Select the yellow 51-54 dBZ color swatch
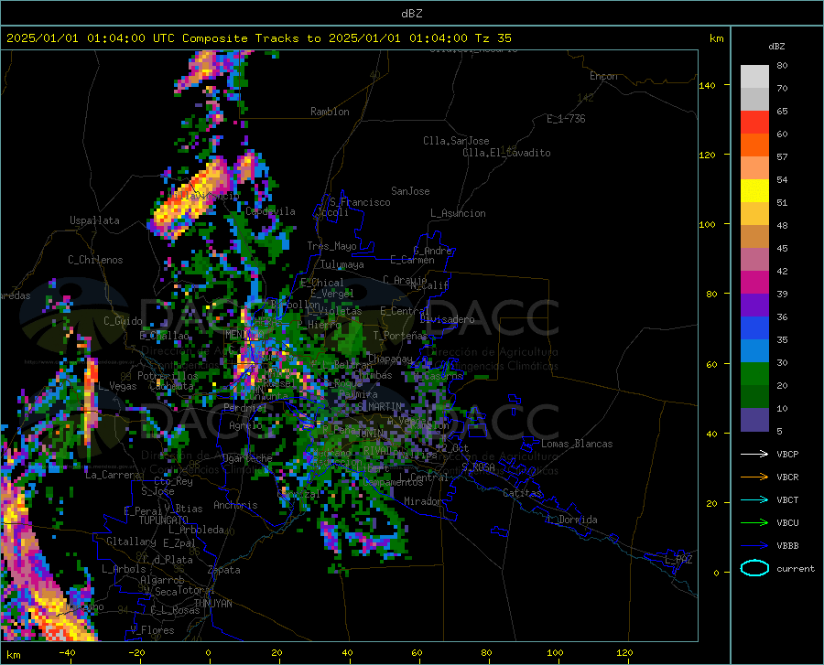 [754, 191]
